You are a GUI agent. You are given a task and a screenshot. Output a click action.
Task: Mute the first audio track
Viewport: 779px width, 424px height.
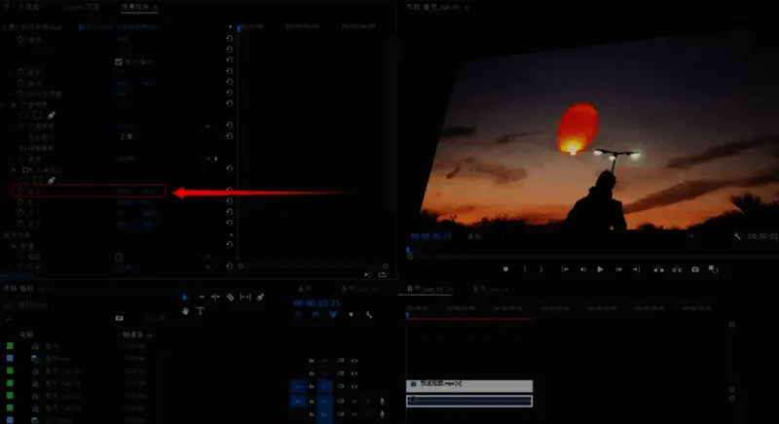tap(354, 401)
